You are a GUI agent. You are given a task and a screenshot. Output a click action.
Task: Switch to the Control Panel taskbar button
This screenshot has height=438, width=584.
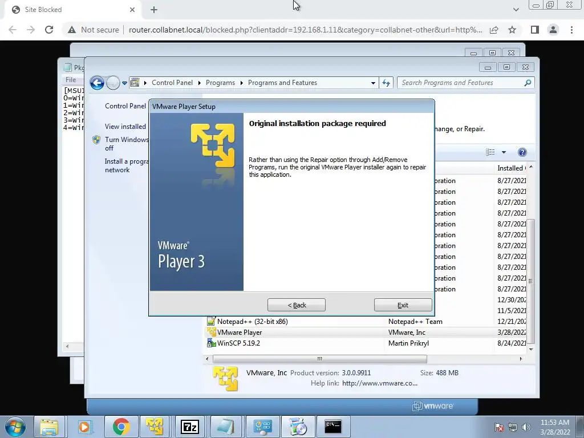pos(262,427)
